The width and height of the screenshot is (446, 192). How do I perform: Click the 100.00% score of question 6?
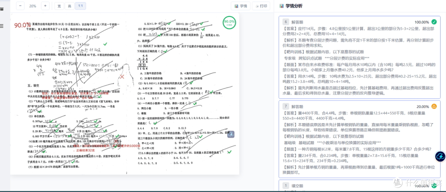[x=422, y=22]
